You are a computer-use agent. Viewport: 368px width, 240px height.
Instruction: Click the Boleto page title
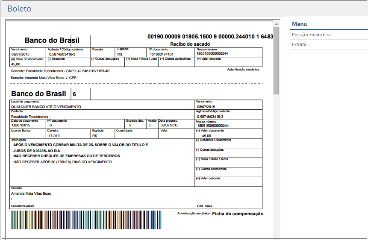19,9
